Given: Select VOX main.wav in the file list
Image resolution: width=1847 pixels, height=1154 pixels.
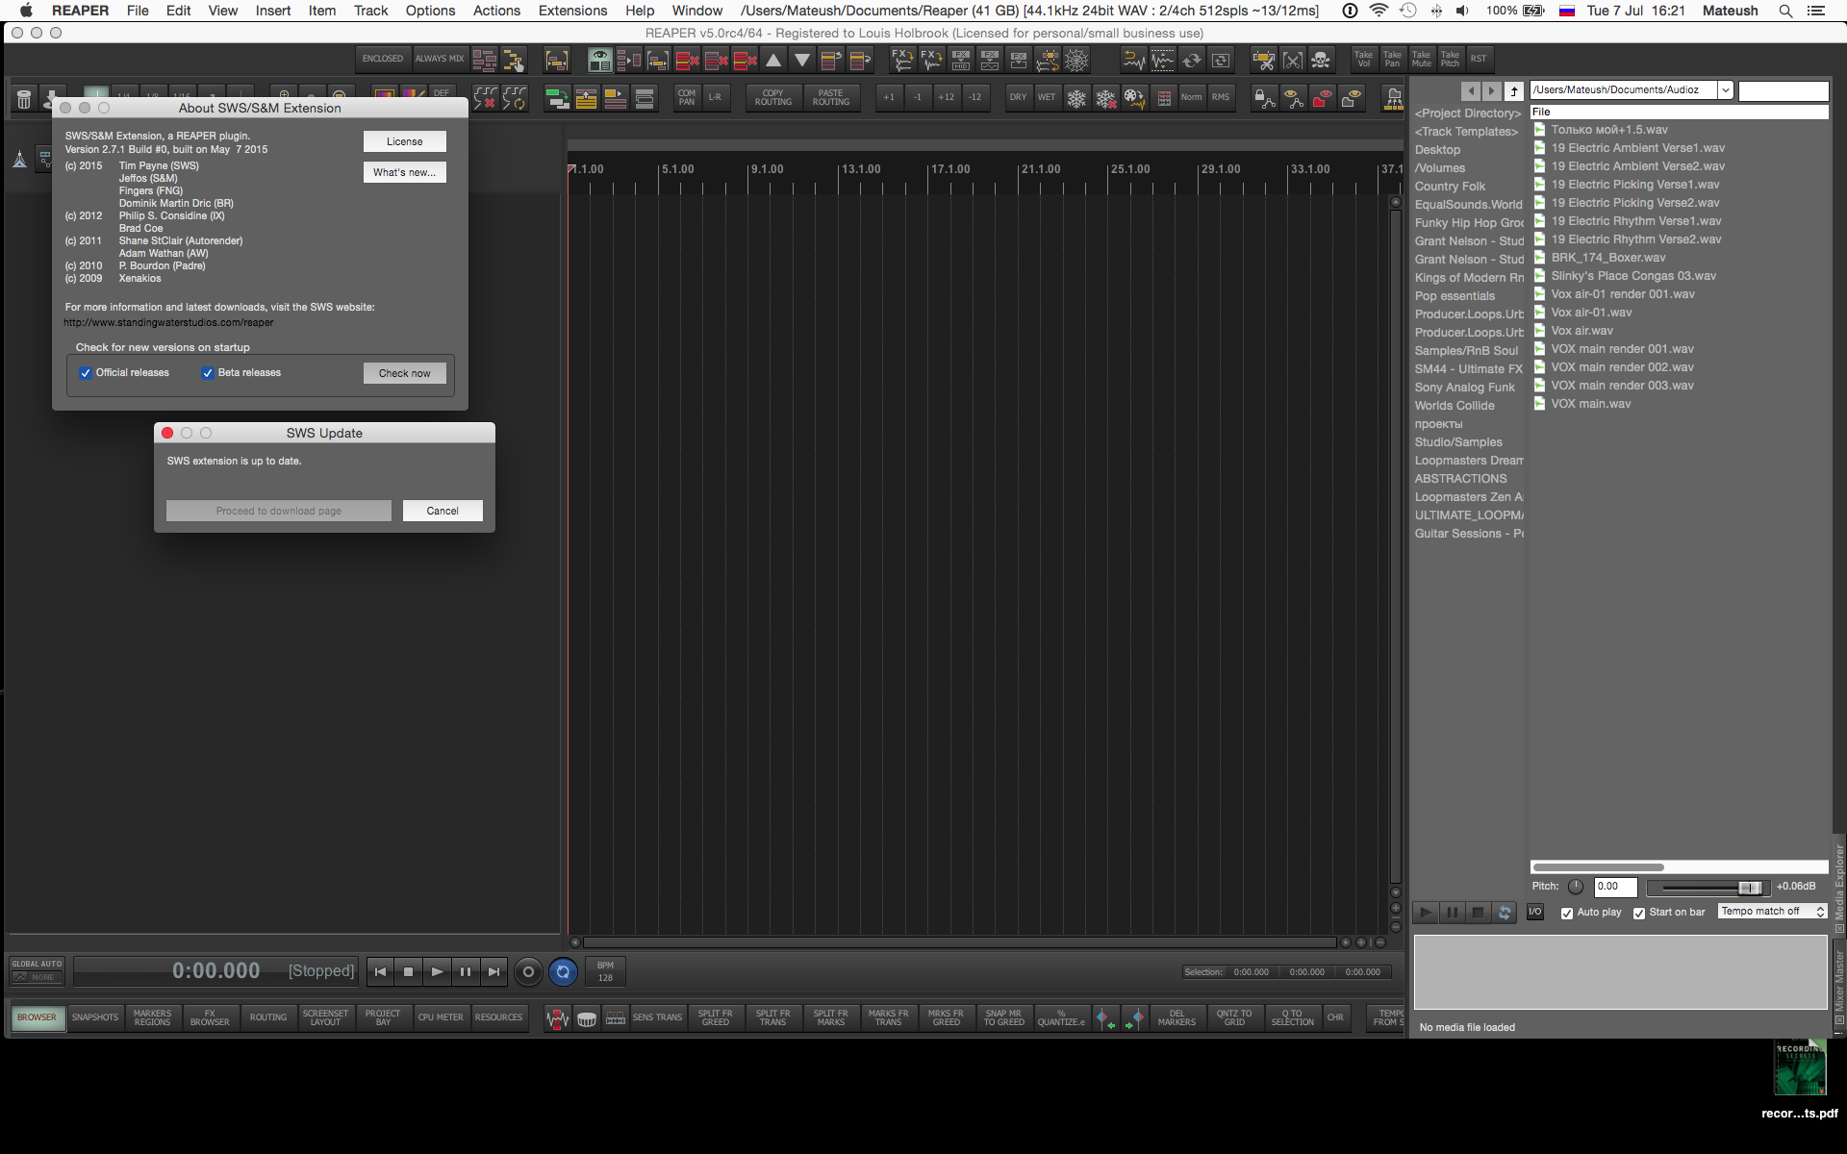Looking at the screenshot, I should pyautogui.click(x=1590, y=404).
